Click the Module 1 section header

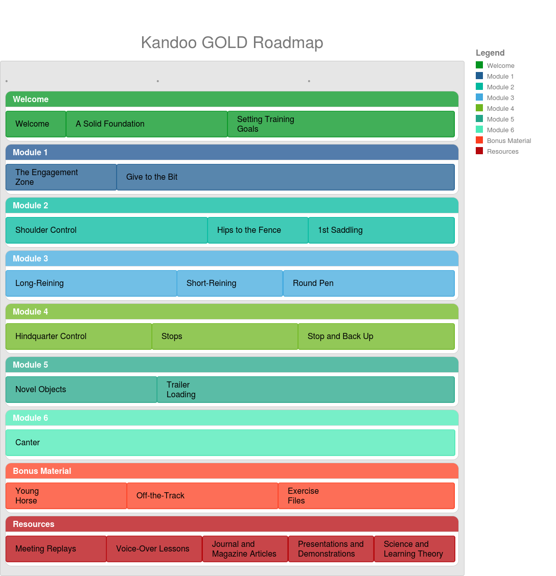232,152
